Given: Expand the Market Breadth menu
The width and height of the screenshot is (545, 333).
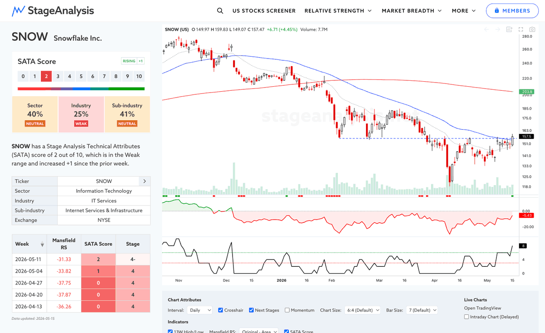Looking at the screenshot, I should (412, 10).
